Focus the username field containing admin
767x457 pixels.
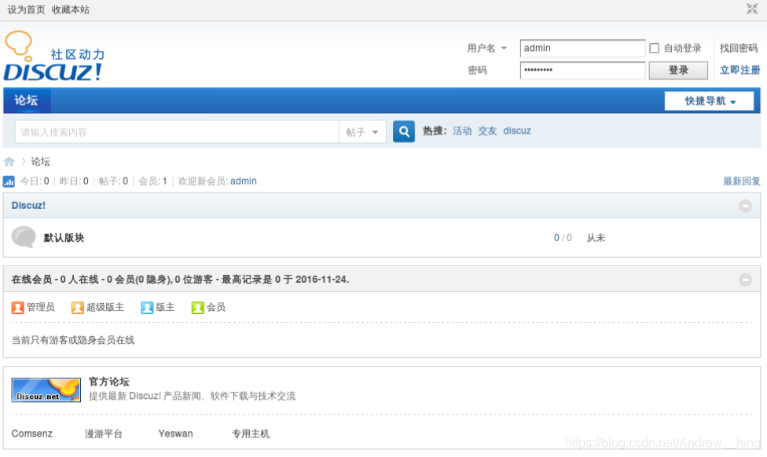[582, 49]
